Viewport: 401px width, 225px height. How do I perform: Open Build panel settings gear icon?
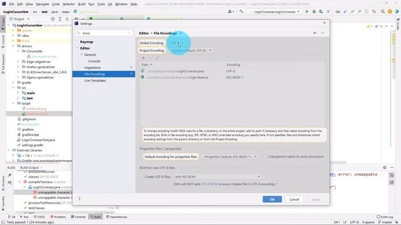(x=385, y=167)
